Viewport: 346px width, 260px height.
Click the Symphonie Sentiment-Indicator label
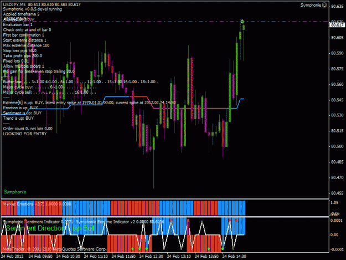click(x=39, y=222)
